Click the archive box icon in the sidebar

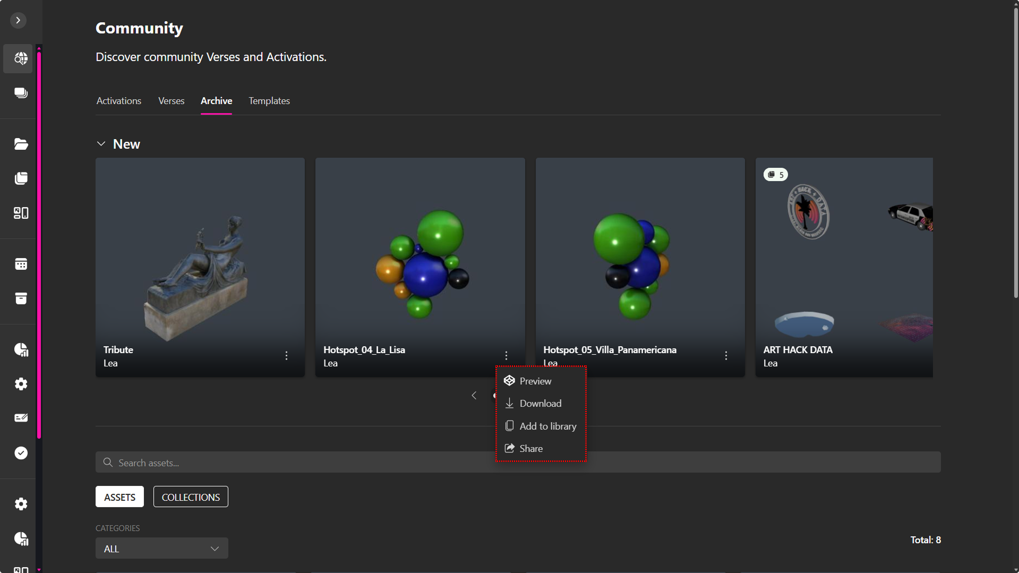point(21,298)
